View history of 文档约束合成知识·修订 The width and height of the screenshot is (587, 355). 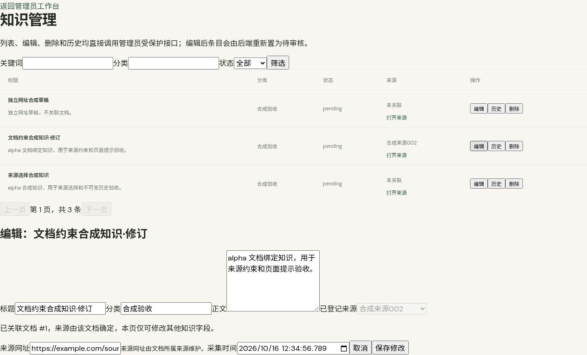click(496, 146)
